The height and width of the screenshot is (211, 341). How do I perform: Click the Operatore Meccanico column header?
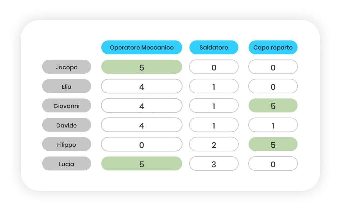pyautogui.click(x=142, y=47)
